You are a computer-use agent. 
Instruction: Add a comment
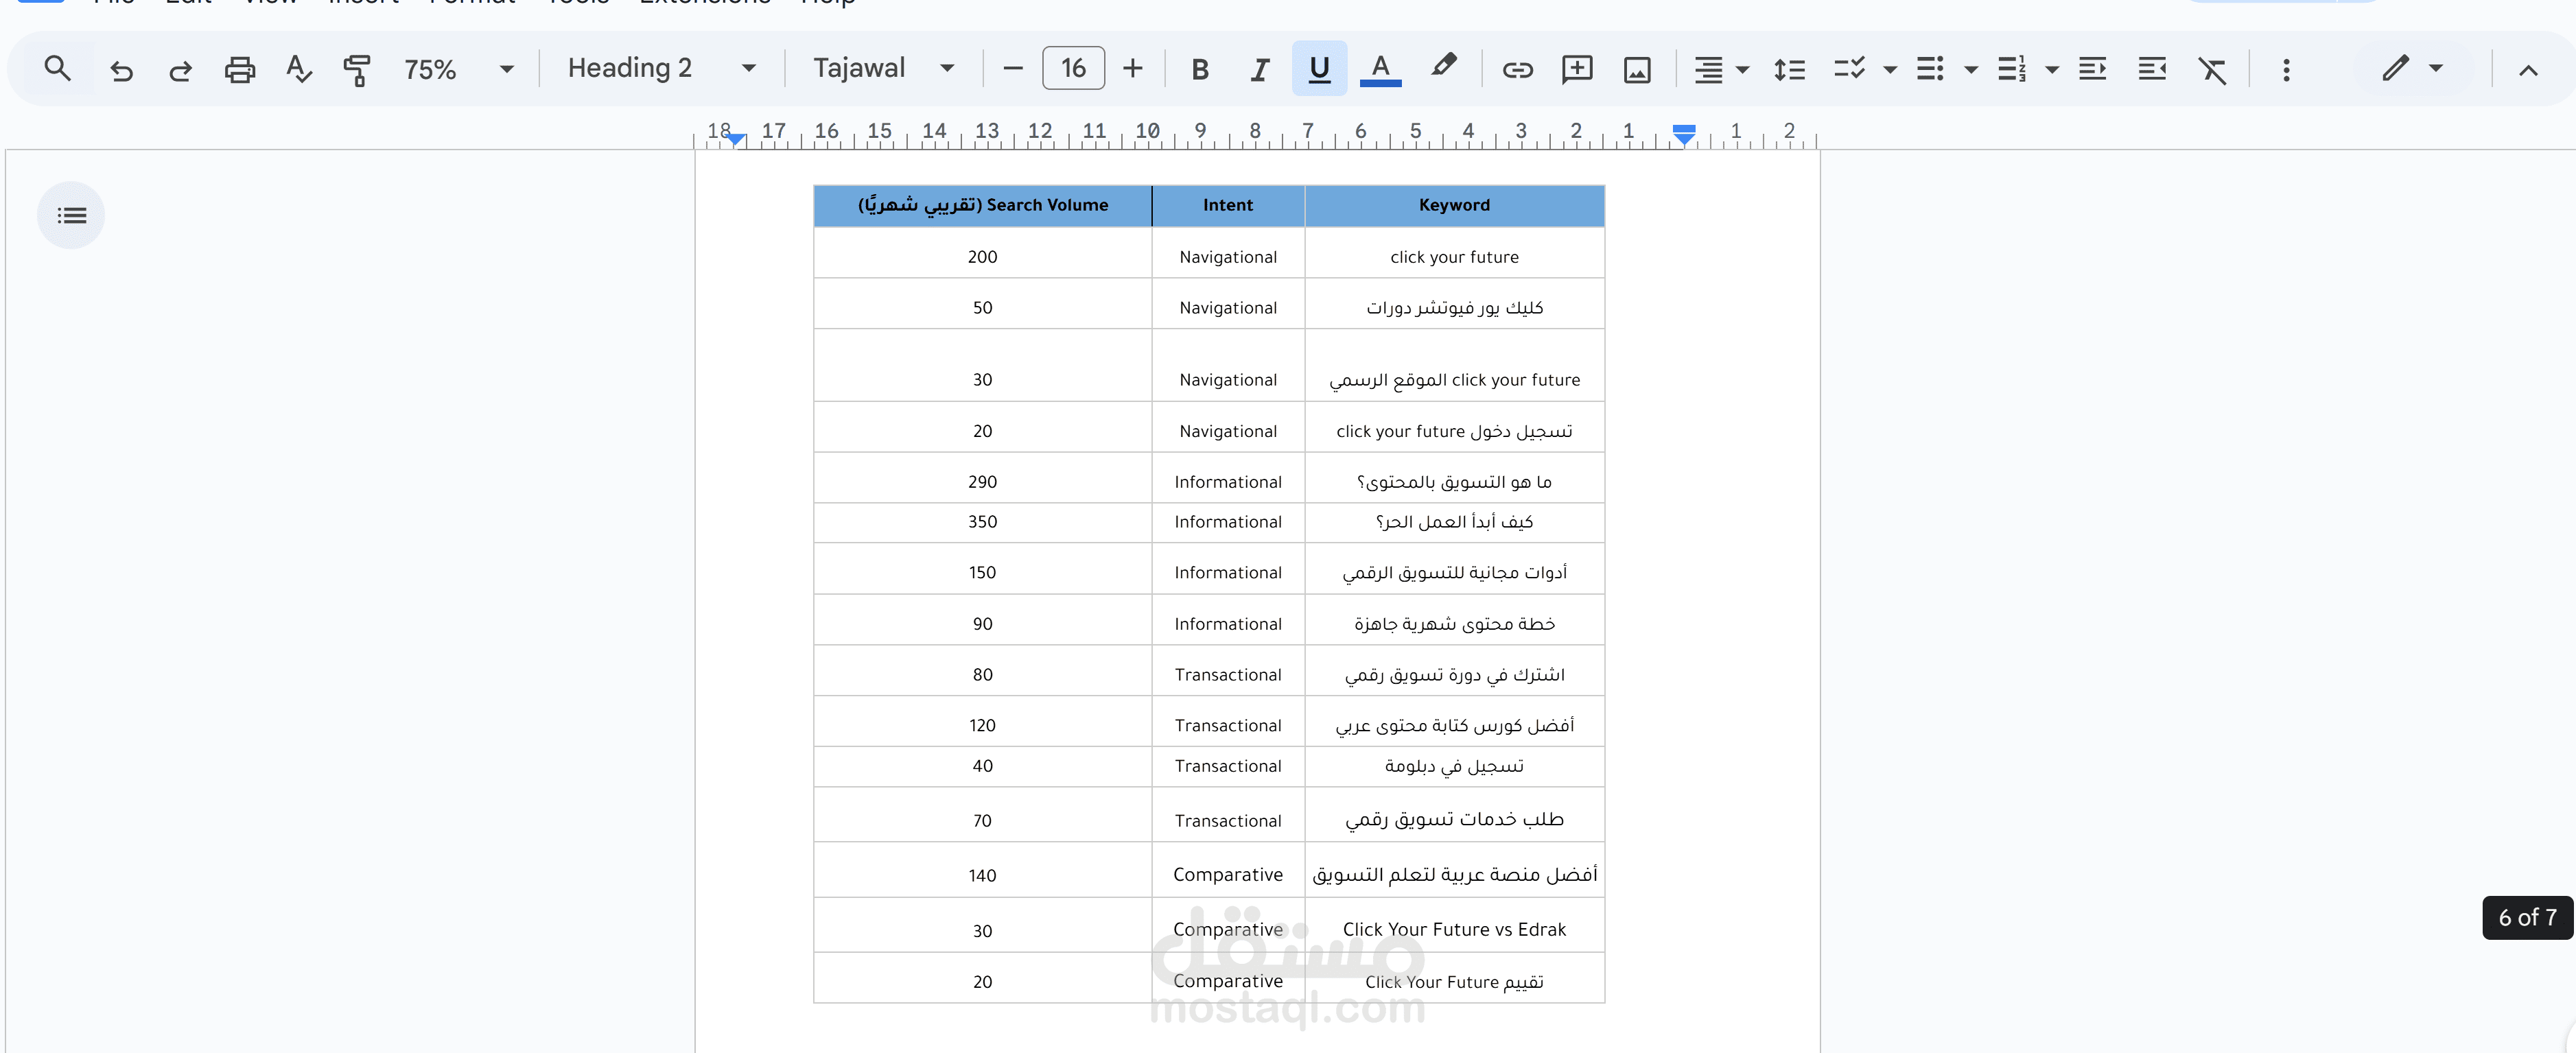pyautogui.click(x=1577, y=69)
